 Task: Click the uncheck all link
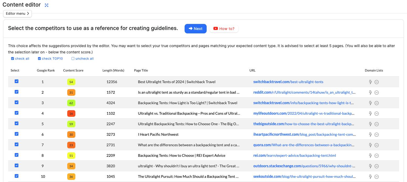click(x=83, y=59)
